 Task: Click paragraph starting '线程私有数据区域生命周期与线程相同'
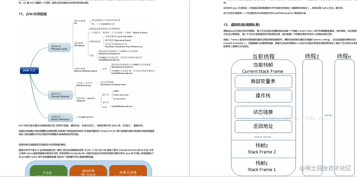coord(87,133)
